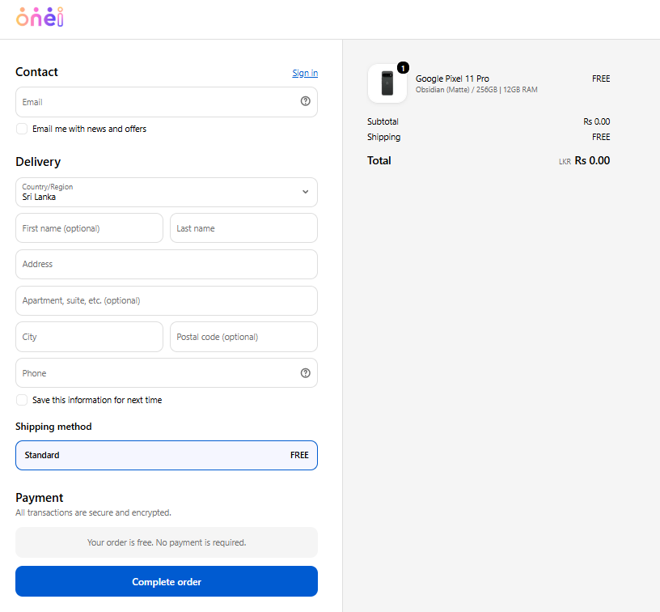Focus the Email input field
Screen dimensions: 660x612
167,102
